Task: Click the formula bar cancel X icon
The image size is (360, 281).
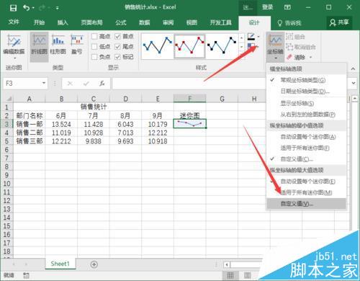Action: [x=70, y=84]
